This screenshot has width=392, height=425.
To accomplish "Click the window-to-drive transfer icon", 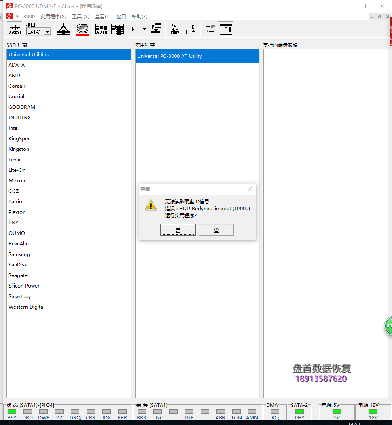I will (x=157, y=29).
